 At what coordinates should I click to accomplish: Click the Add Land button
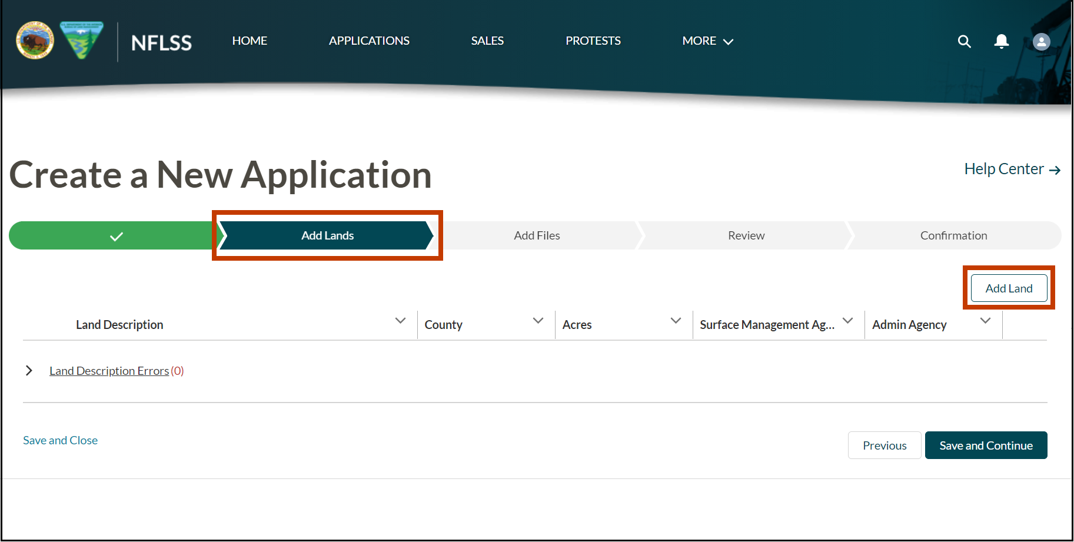point(1009,288)
